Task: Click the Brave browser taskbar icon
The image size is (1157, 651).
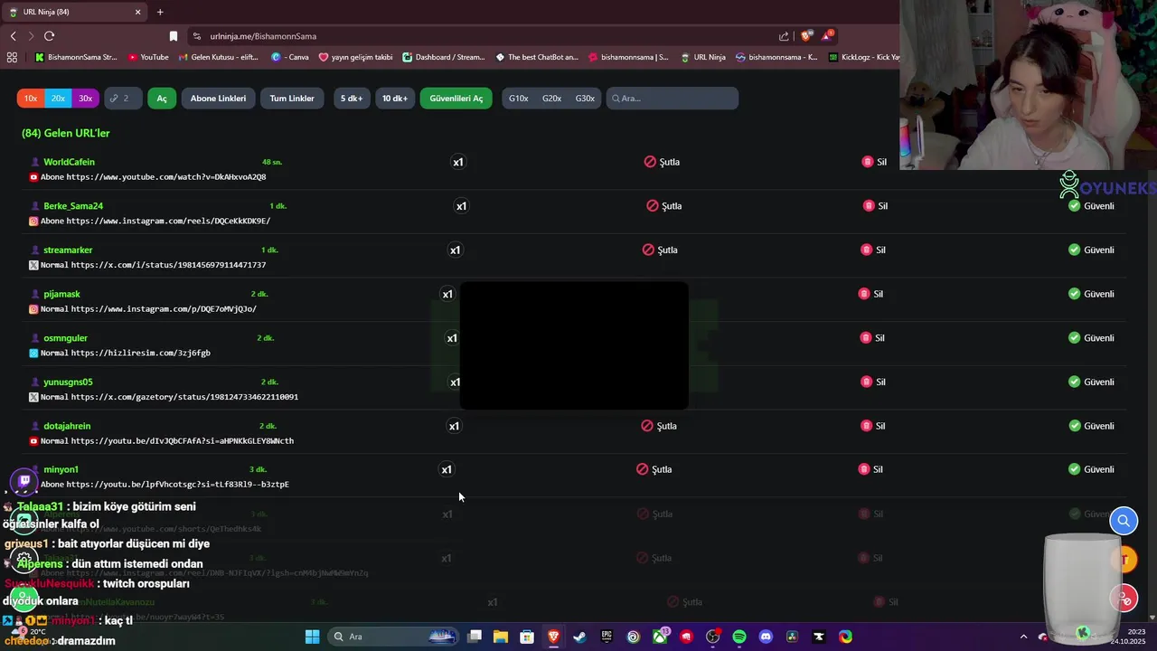Action: (553, 637)
